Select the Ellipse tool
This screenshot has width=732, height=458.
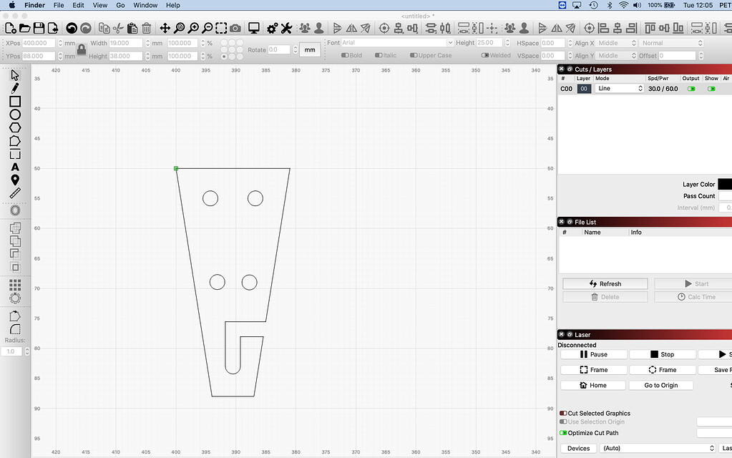15,114
